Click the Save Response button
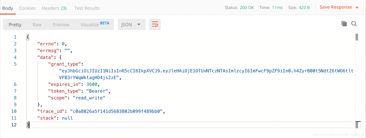 coord(335,7)
